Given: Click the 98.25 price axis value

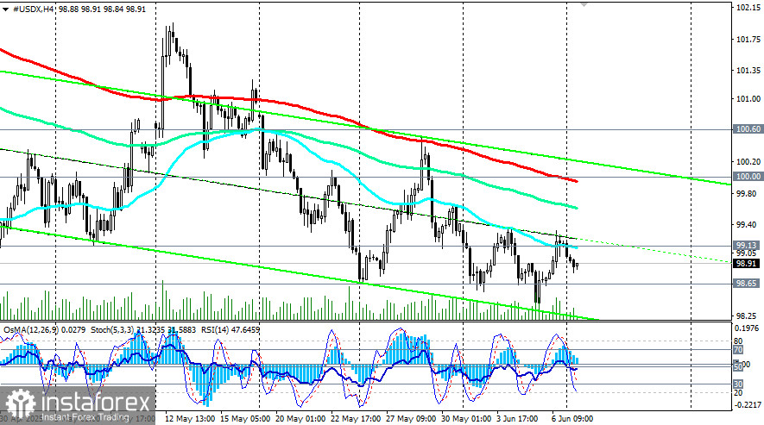Looking at the screenshot, I should 747,316.
